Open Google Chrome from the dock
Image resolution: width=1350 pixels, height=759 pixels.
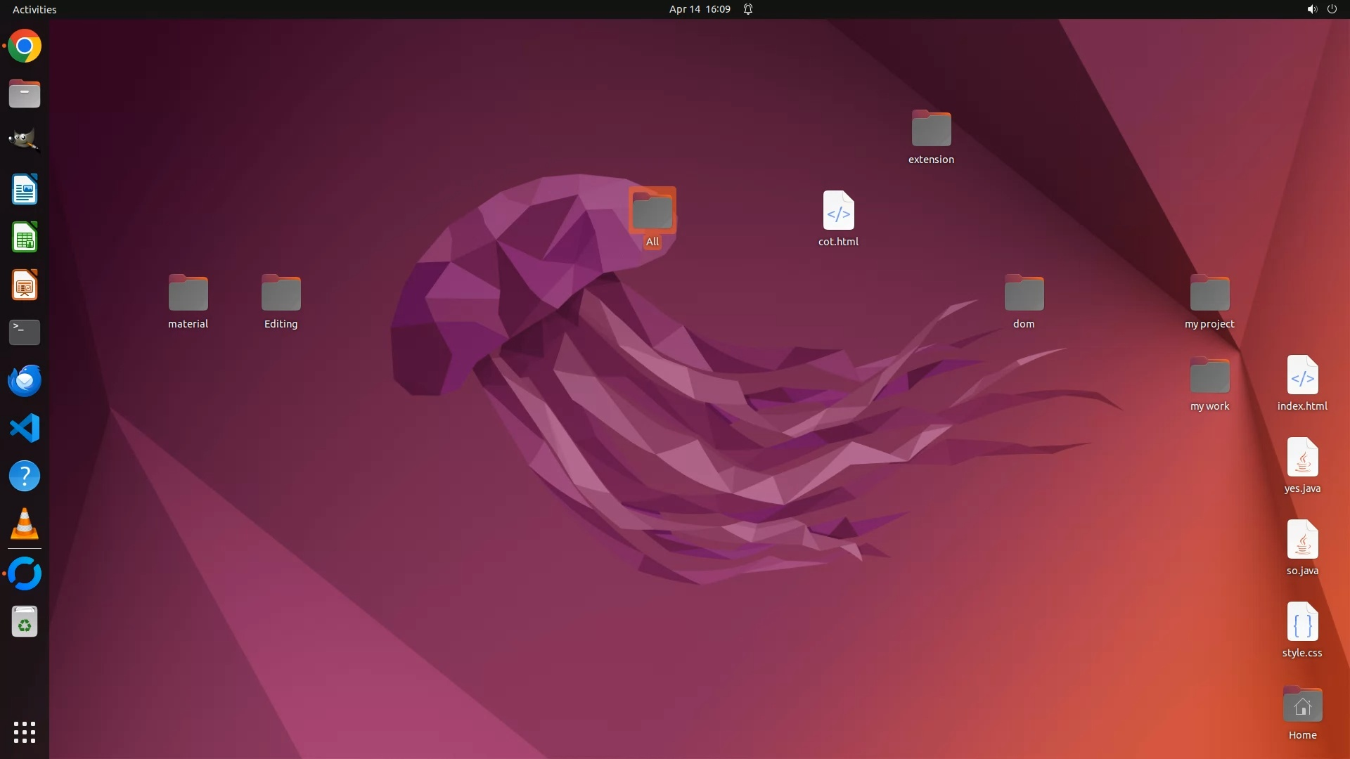[25, 46]
